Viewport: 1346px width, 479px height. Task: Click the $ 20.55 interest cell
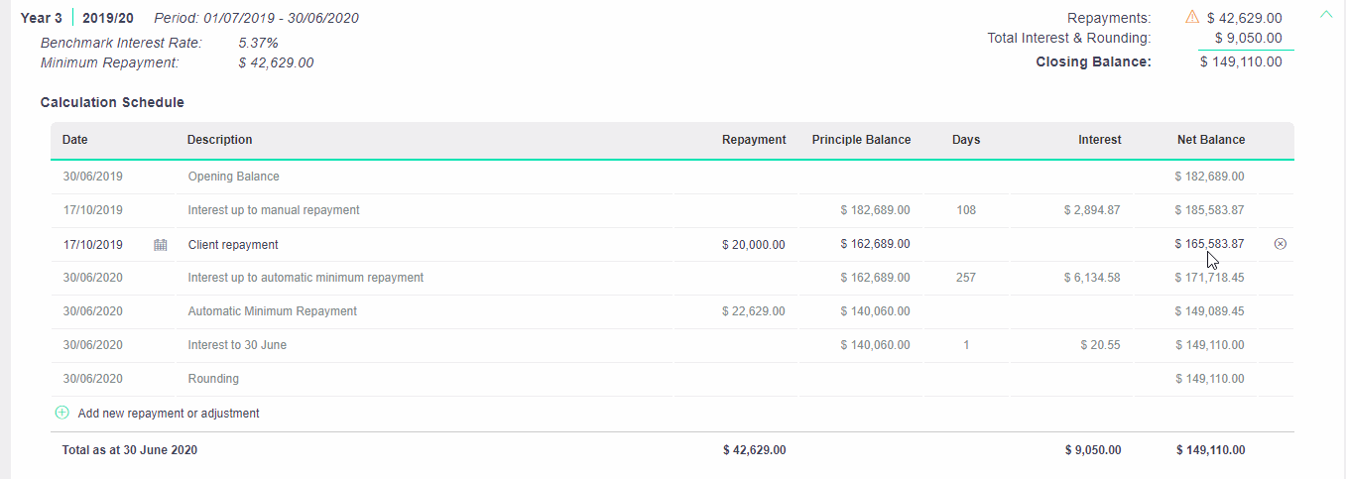pyautogui.click(x=1101, y=345)
